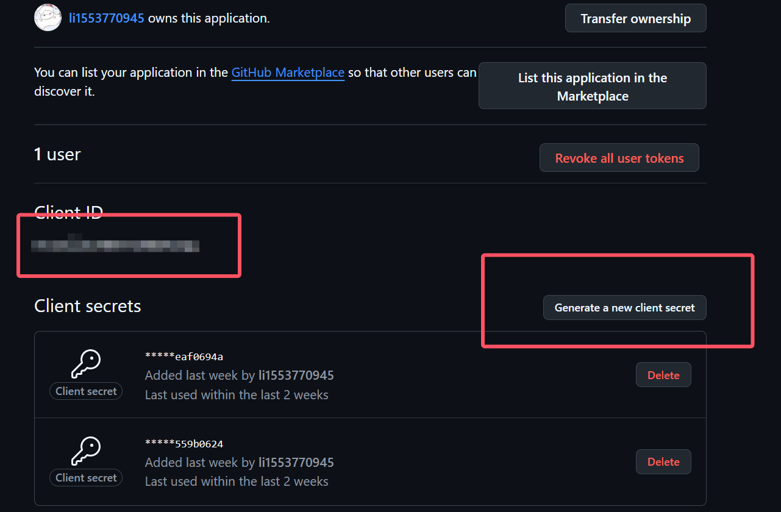
Task: Click li1553770945 in first secret's added-by line
Action: pos(296,375)
